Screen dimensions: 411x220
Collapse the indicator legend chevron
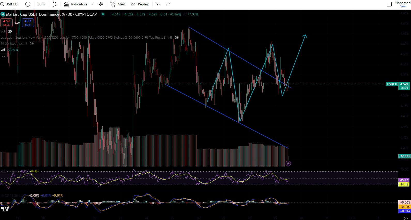(4, 56)
